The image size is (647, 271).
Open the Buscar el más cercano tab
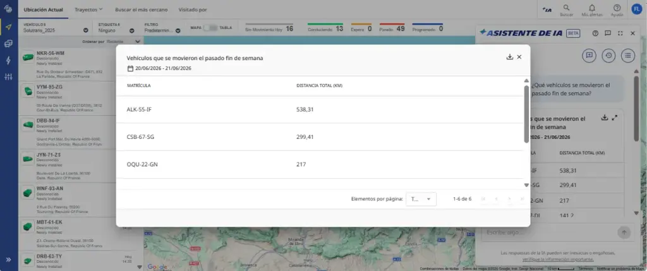point(141,9)
